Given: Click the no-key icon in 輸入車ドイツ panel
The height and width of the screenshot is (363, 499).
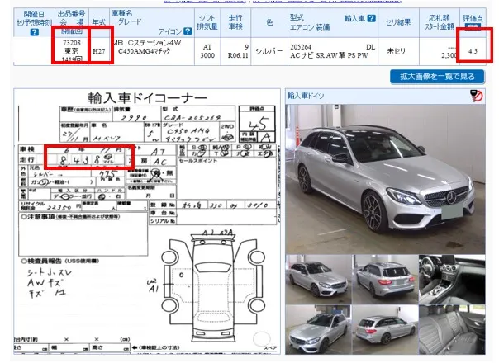Looking at the screenshot, I should tap(477, 96).
